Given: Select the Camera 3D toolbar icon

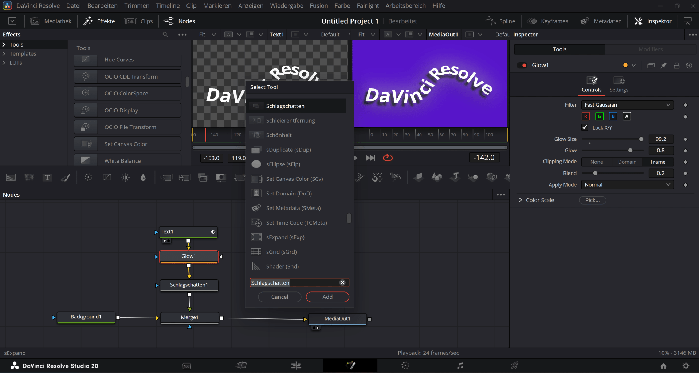Looking at the screenshot, I should 491,178.
